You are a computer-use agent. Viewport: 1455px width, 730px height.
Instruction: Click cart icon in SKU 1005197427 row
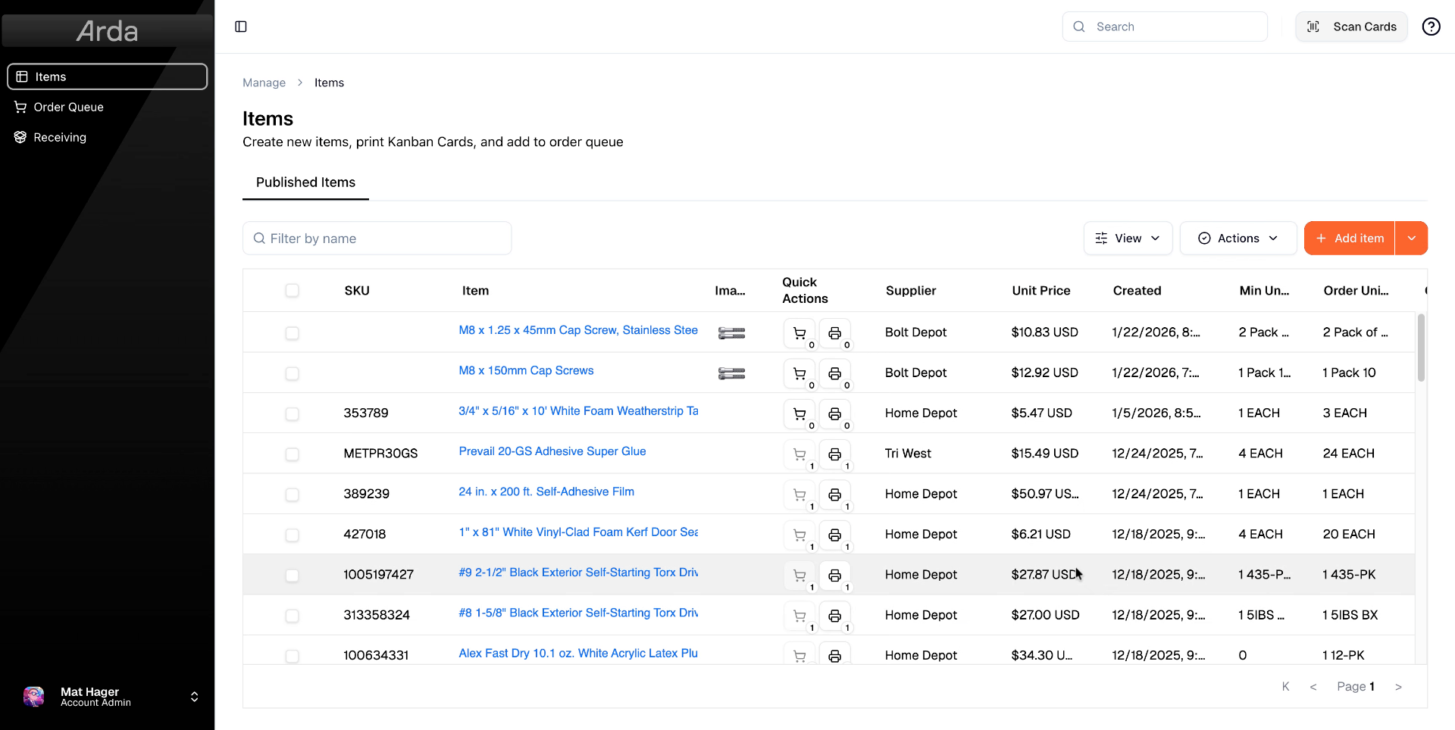click(799, 576)
